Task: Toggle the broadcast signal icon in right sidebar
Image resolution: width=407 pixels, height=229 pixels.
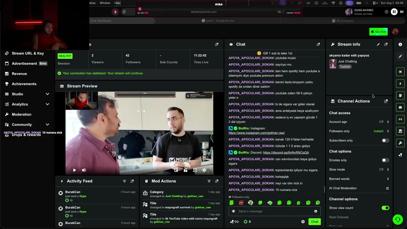Action: (x=400, y=119)
